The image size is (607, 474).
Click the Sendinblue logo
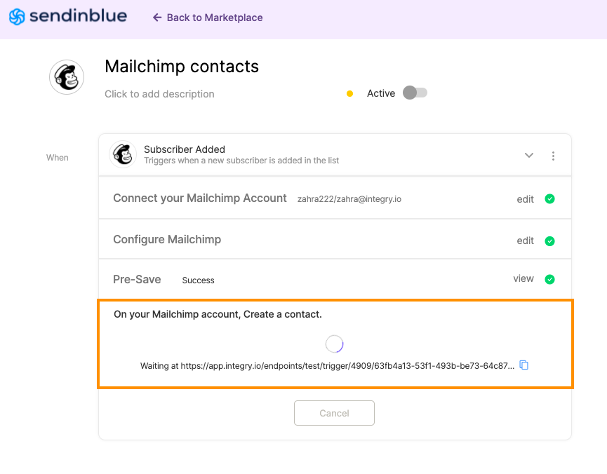pos(68,17)
